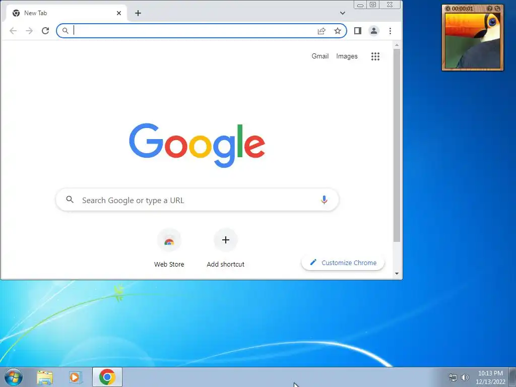
Task: Go back using the browser back arrow
Action: pyautogui.click(x=13, y=31)
